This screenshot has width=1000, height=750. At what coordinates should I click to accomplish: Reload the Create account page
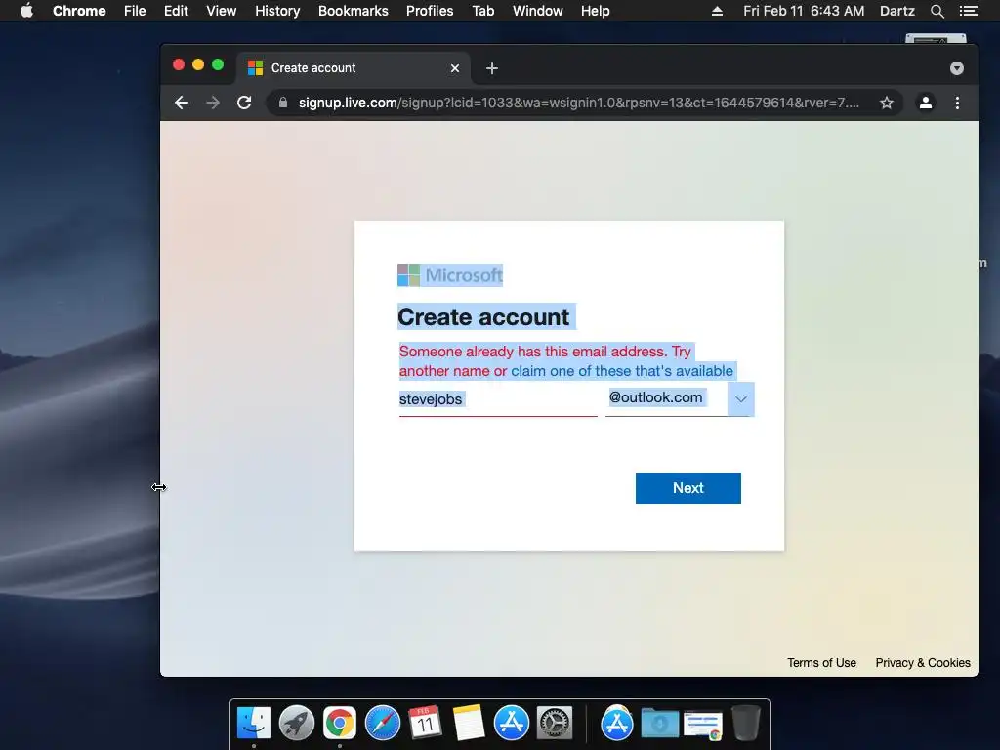(x=244, y=103)
